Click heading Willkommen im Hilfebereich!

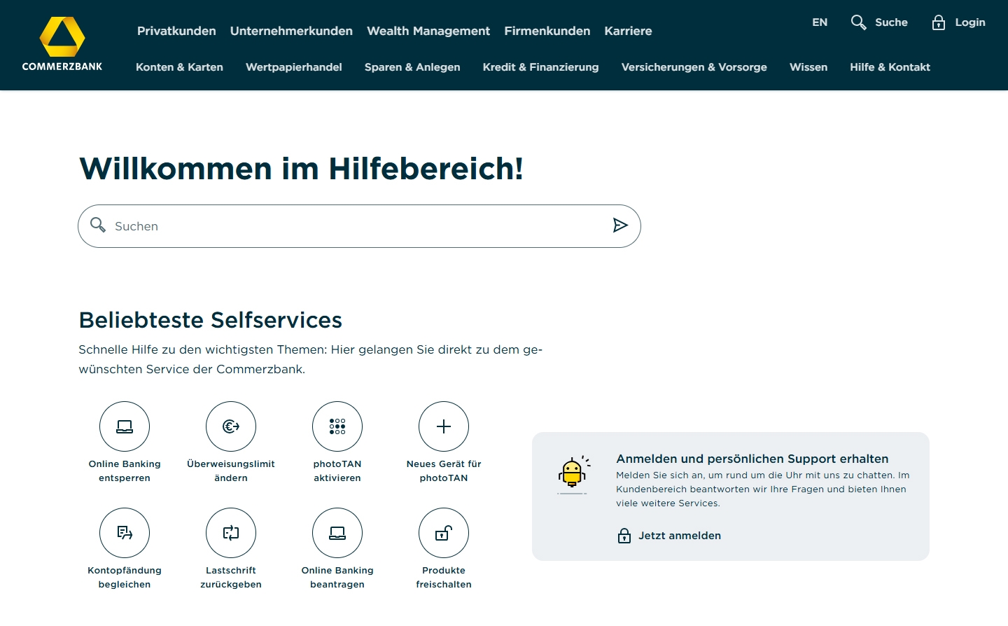click(x=302, y=169)
